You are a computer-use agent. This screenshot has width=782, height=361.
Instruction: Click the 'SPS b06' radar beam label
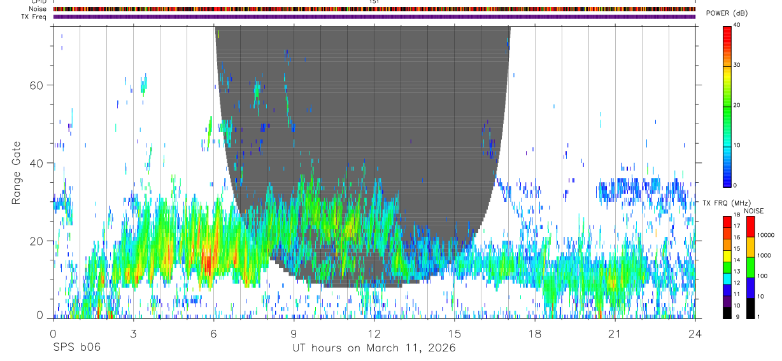pyautogui.click(x=76, y=348)
